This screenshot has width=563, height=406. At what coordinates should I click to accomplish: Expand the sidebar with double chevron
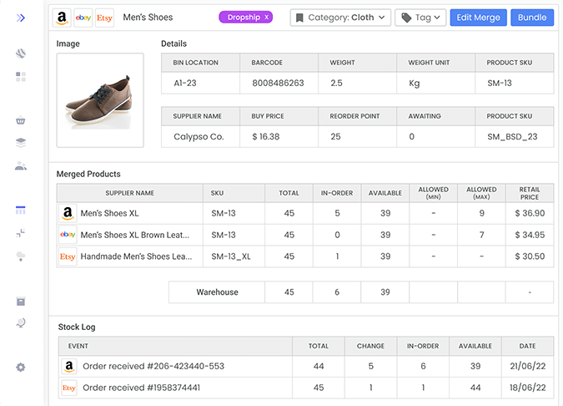coord(21,18)
